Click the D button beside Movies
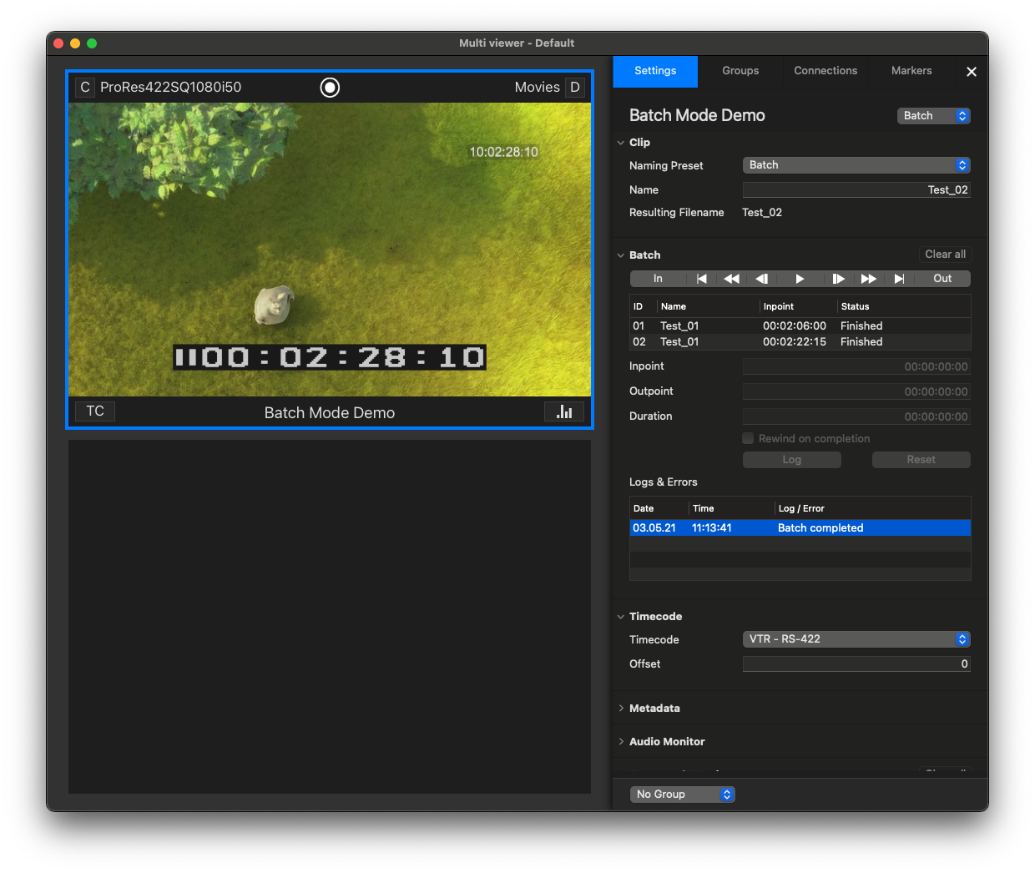This screenshot has height=873, width=1035. (x=575, y=87)
